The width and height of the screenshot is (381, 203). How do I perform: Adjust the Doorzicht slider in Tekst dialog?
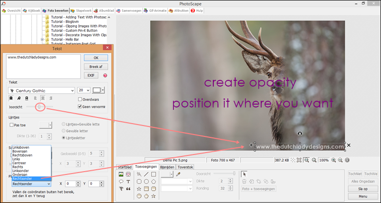39,106
